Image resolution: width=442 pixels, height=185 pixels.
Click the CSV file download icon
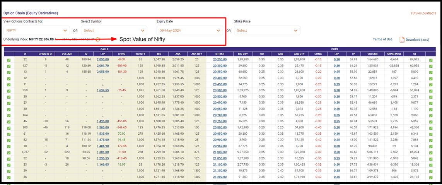click(402, 39)
